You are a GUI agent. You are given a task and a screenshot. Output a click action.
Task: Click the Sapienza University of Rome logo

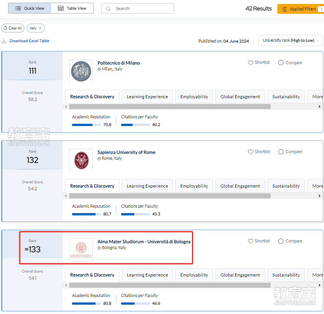(x=81, y=160)
